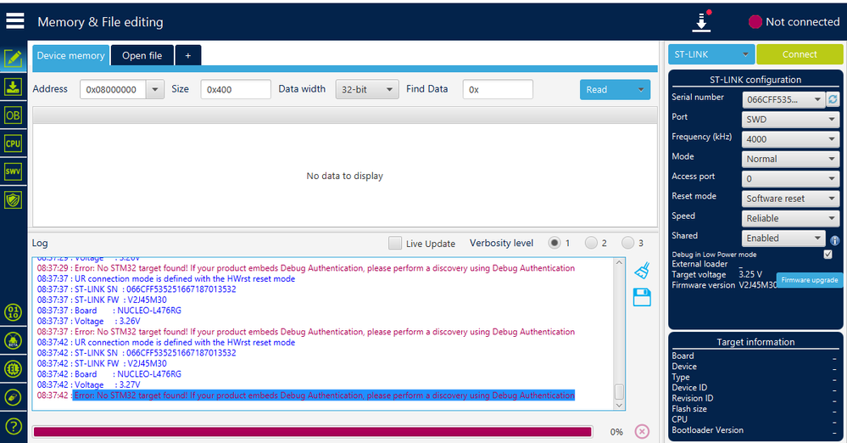Open the Shared Enabled dropdown
This screenshot has width=847, height=443.
[x=783, y=238]
